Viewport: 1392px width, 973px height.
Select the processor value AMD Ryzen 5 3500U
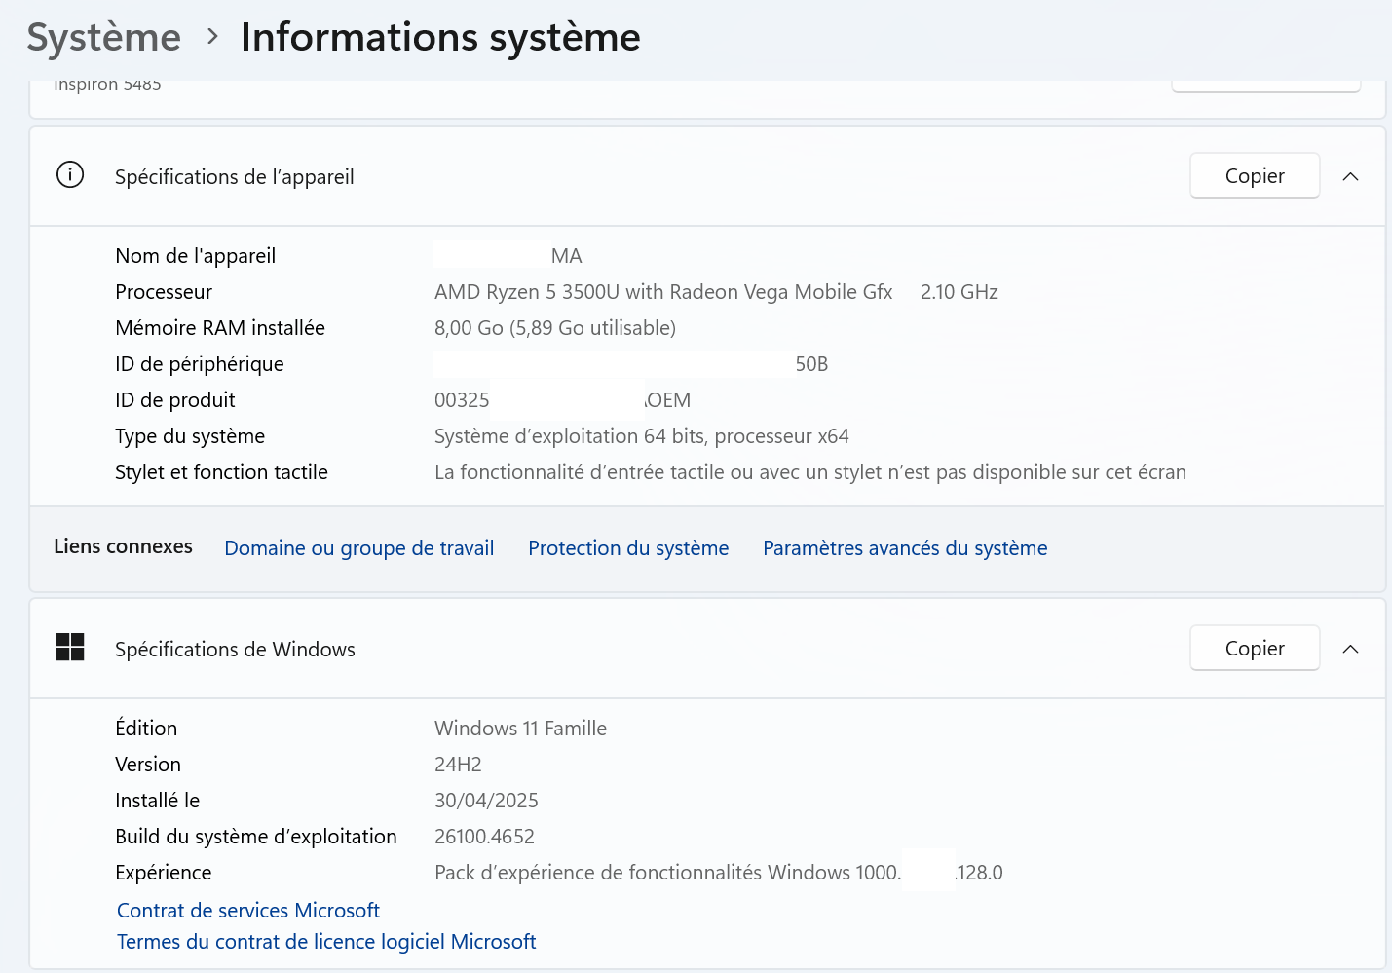(x=663, y=292)
